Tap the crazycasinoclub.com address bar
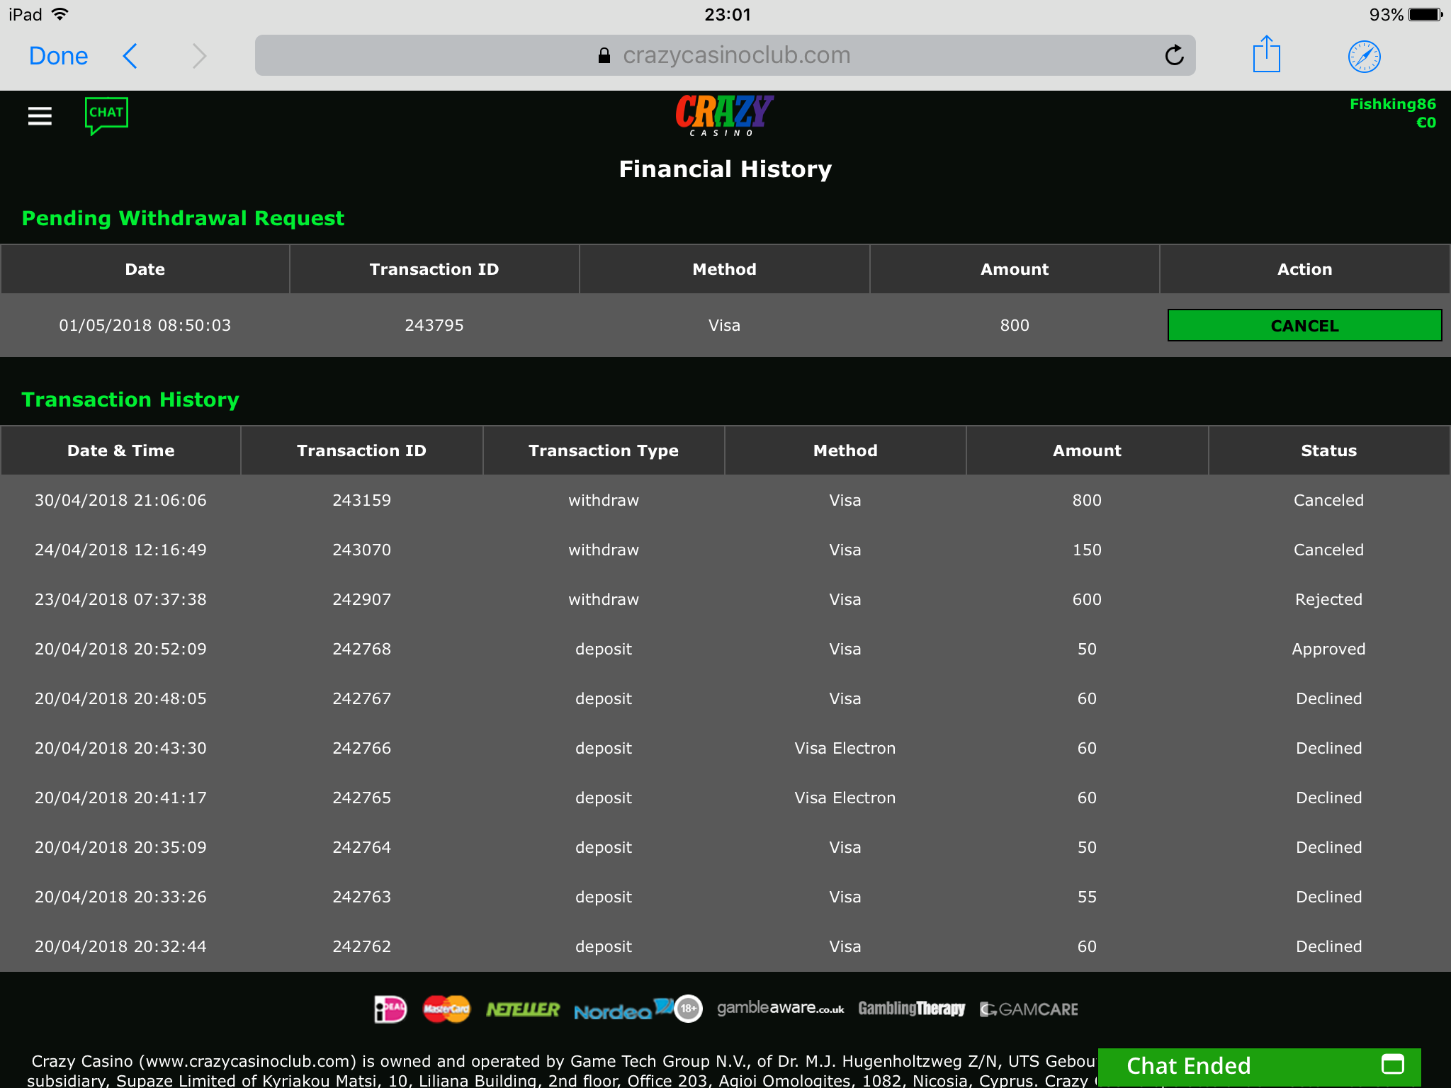This screenshot has height=1088, width=1451. coord(725,55)
